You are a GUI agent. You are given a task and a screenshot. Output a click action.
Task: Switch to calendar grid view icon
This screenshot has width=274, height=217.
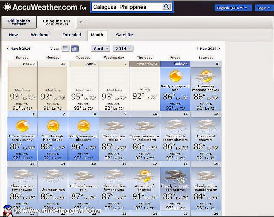click(75, 49)
